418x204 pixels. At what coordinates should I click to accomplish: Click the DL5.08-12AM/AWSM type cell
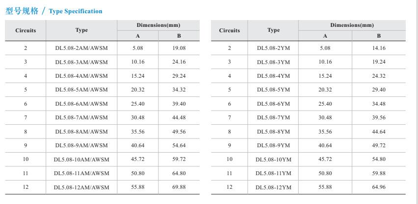click(x=81, y=187)
